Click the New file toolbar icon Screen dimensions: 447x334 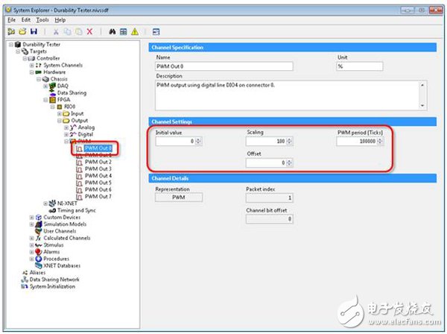11,32
